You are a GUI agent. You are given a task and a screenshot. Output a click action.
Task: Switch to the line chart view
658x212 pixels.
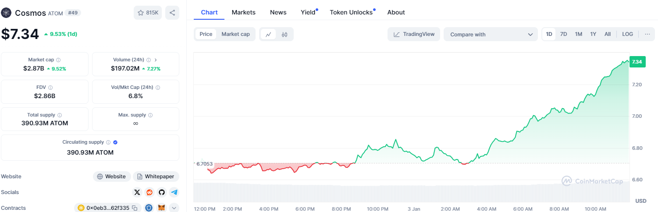(268, 34)
